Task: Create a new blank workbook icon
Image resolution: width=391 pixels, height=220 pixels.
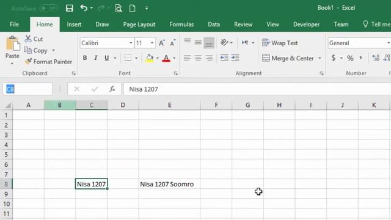Action: (133, 8)
